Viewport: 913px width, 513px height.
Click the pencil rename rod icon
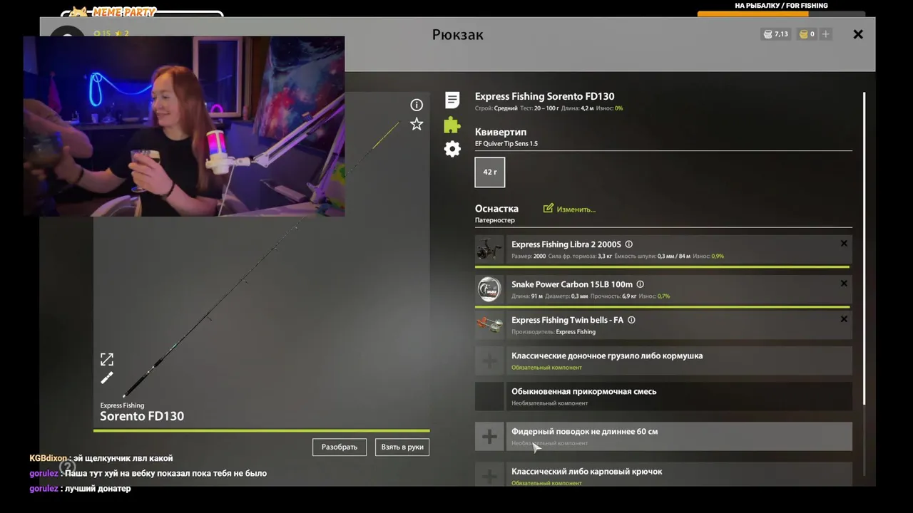[x=106, y=378]
